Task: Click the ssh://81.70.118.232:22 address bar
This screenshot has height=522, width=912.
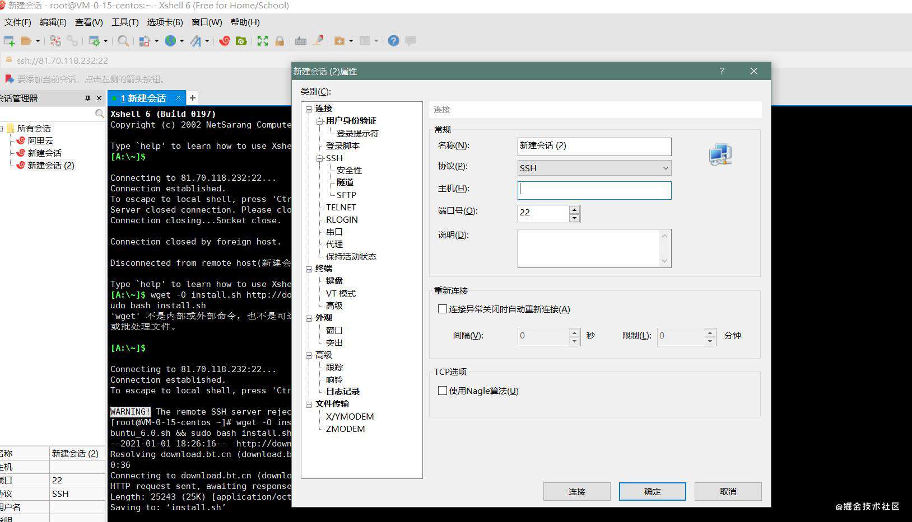Action: pyautogui.click(x=62, y=60)
